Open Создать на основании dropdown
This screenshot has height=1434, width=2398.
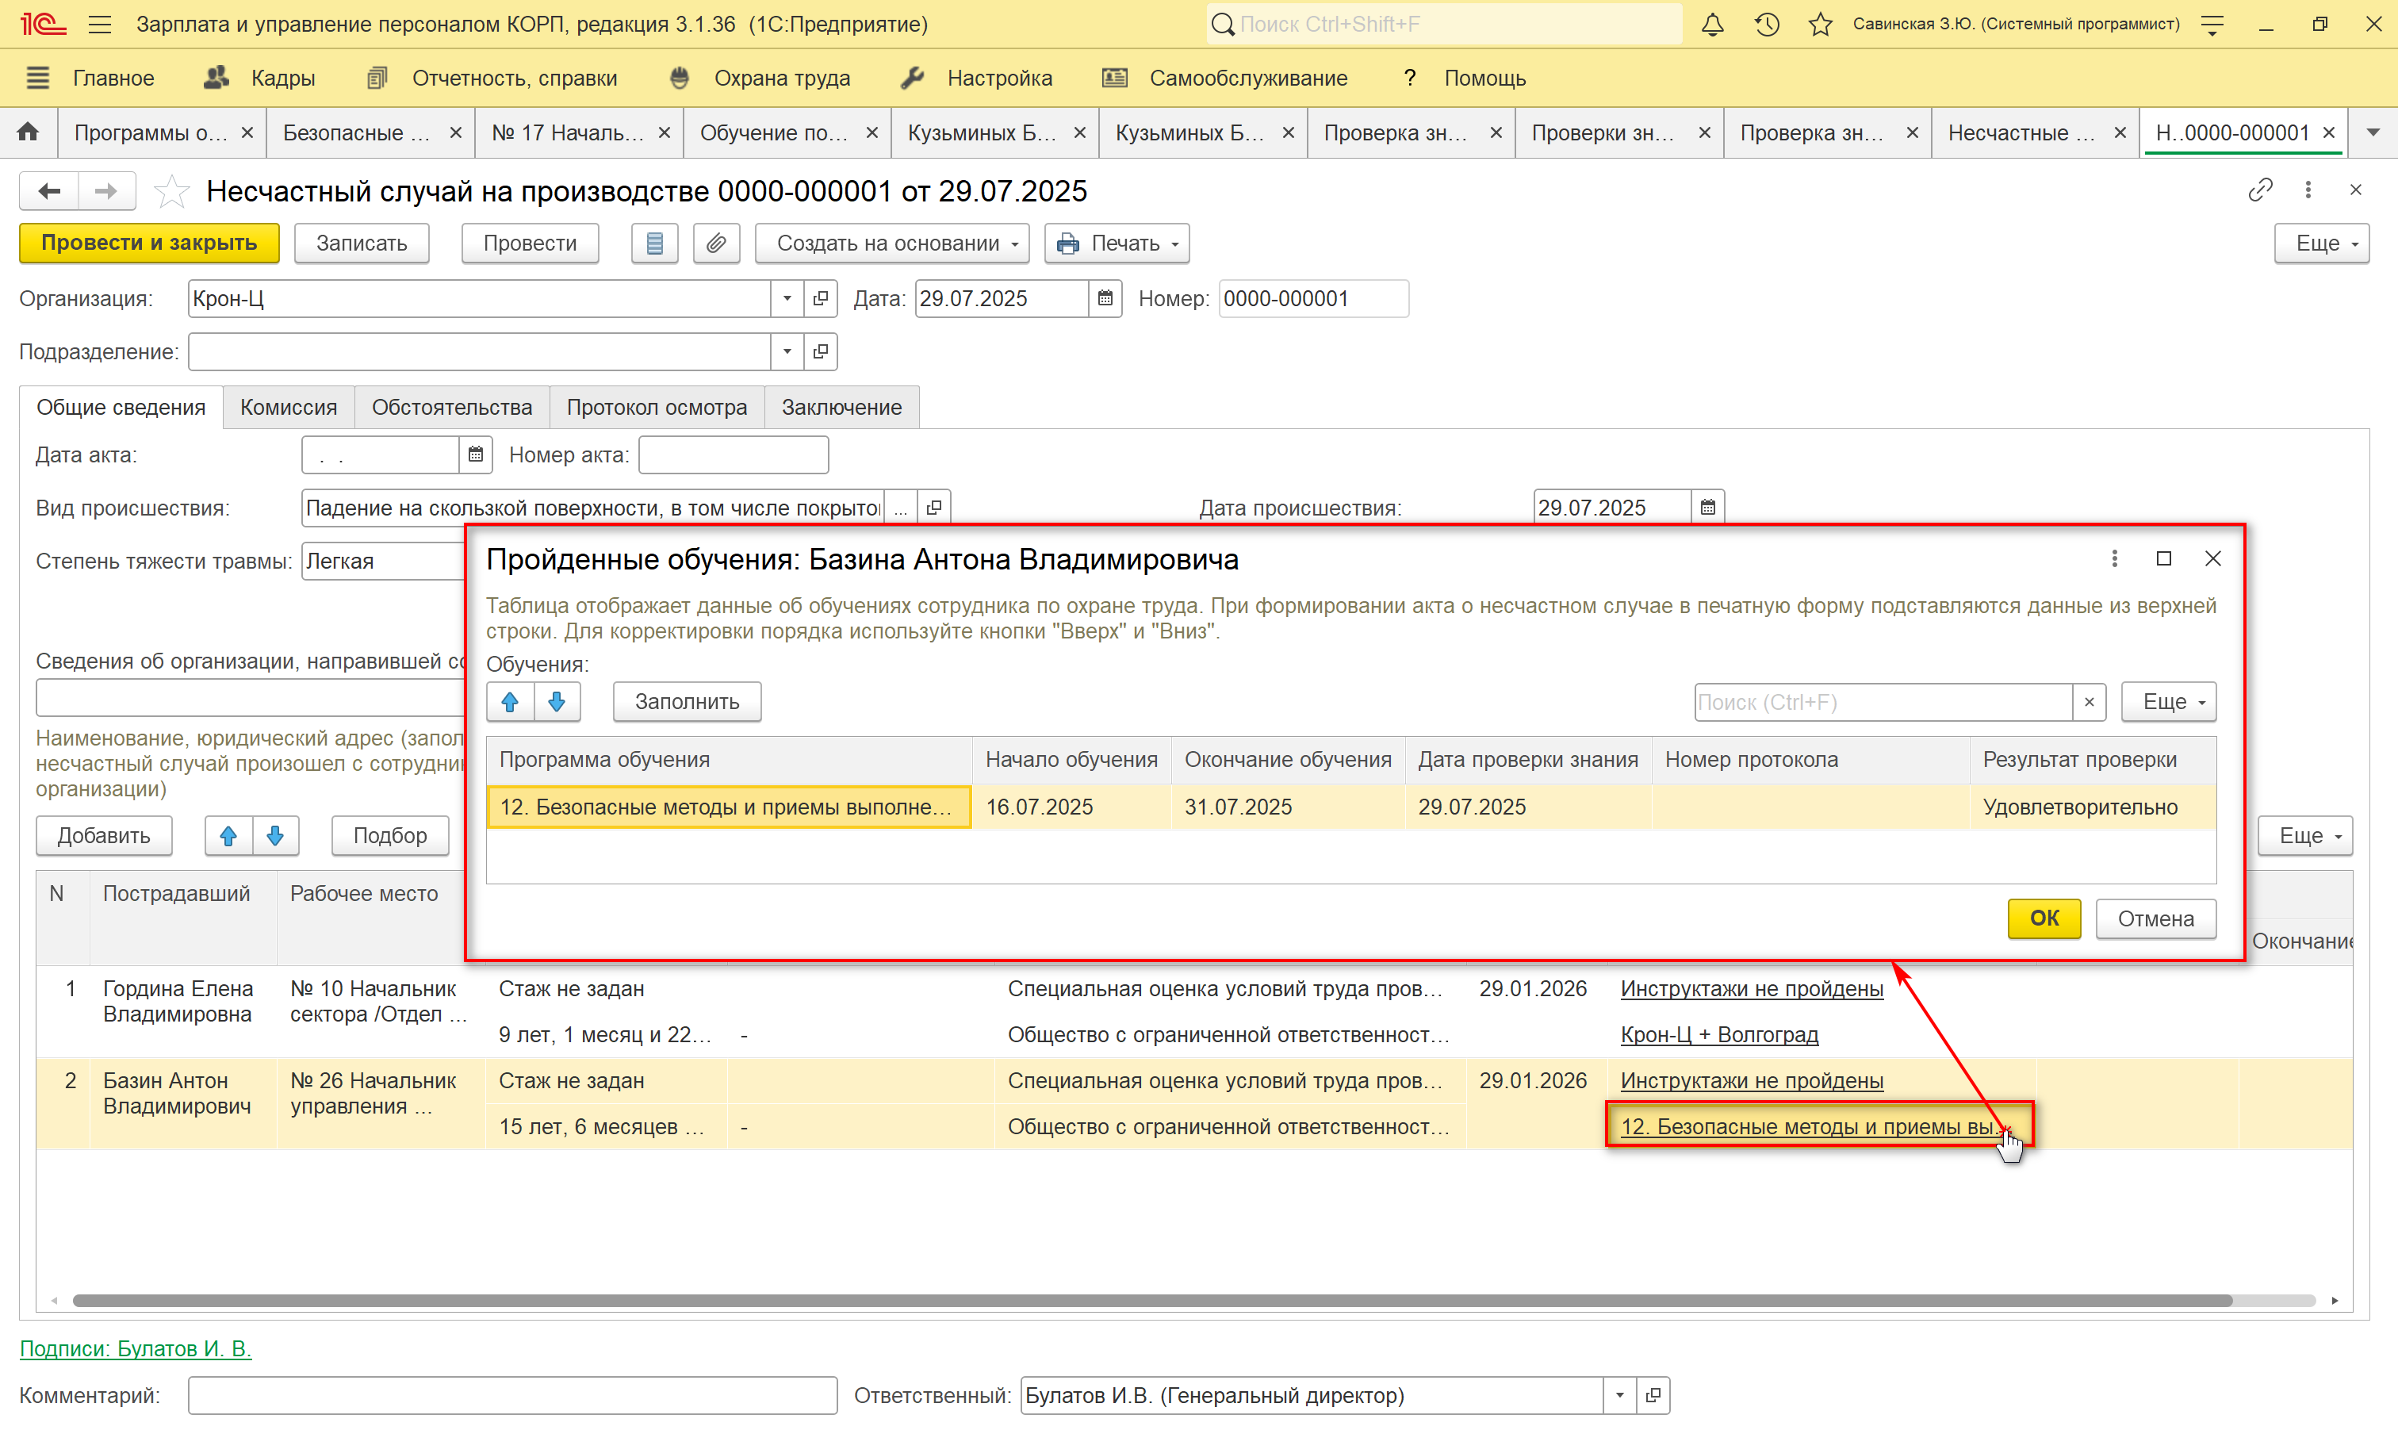pos(892,243)
